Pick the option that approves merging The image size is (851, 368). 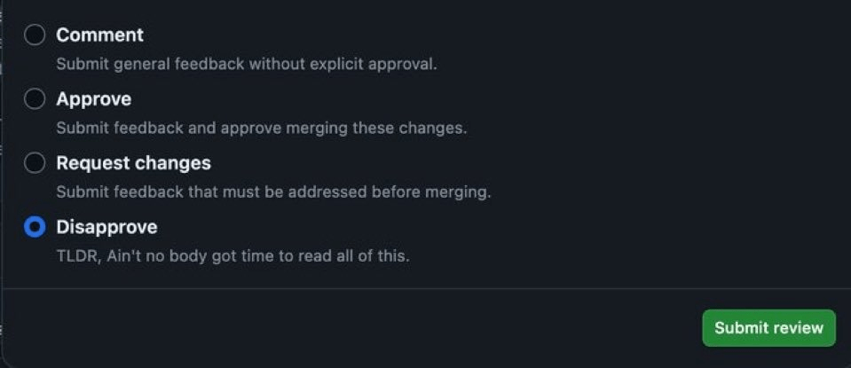[35, 99]
